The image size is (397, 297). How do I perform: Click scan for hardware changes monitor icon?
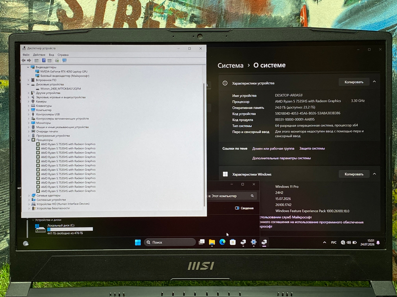click(65, 60)
